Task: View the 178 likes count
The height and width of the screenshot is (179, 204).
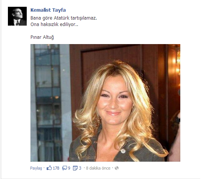Action: [x=56, y=168]
